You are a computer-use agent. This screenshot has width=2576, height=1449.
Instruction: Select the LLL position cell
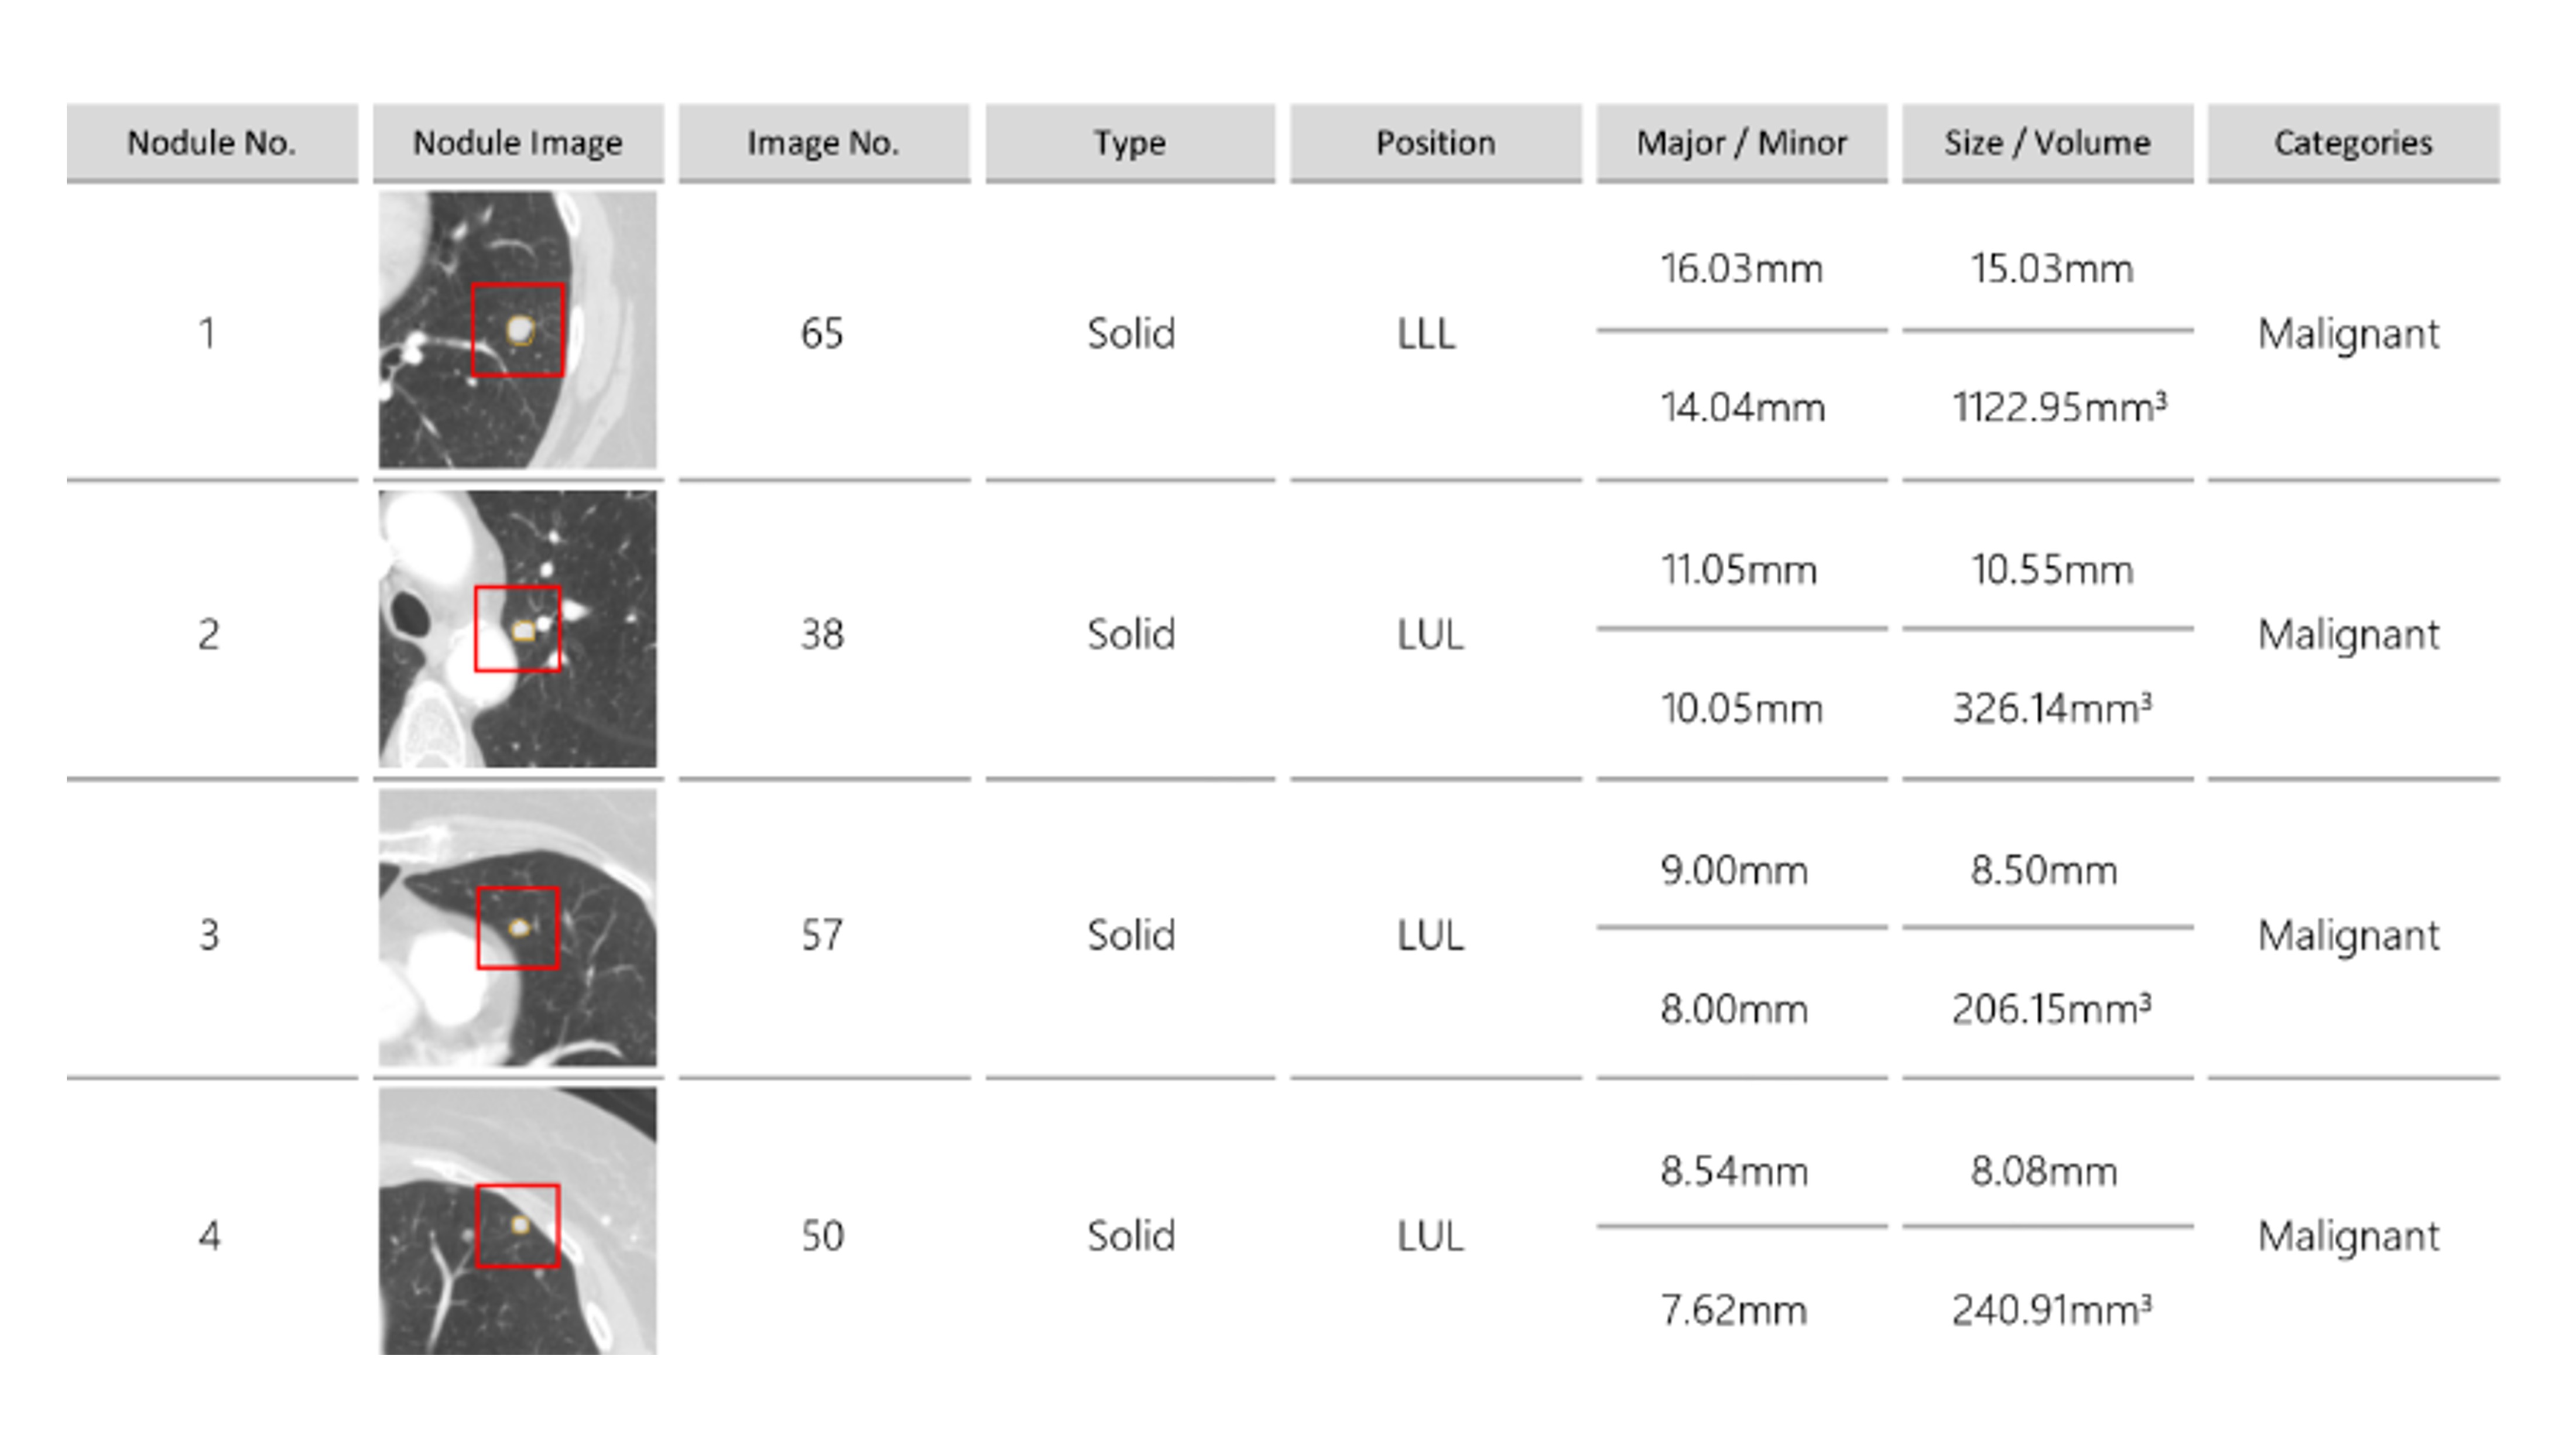pyautogui.click(x=1427, y=333)
